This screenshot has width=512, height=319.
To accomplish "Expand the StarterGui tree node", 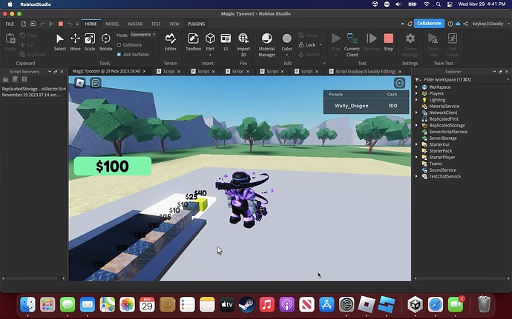I will [x=416, y=144].
